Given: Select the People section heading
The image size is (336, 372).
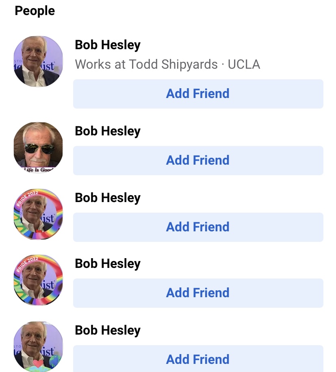Looking at the screenshot, I should [x=35, y=11].
